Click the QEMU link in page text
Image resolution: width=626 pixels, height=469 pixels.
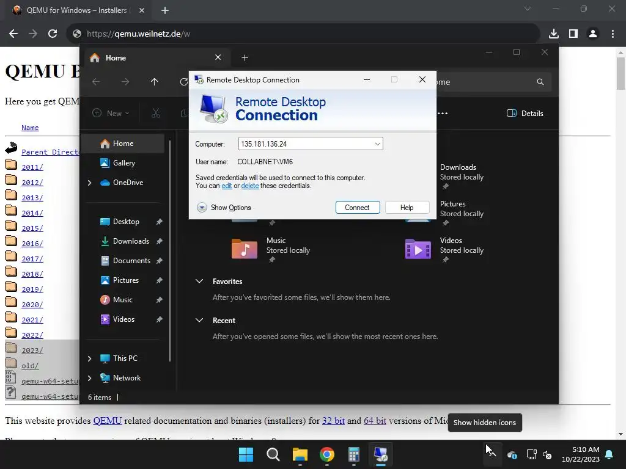(108, 421)
